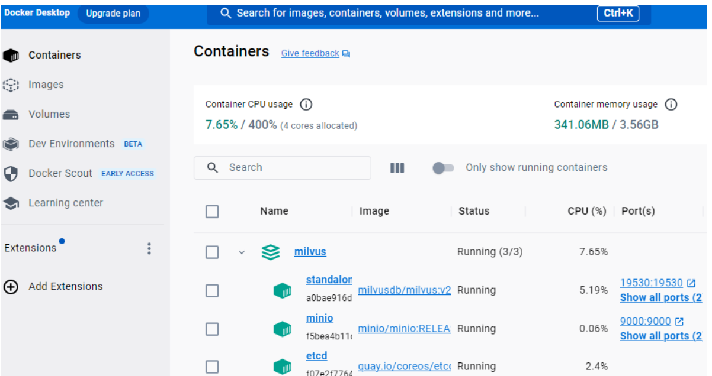Click the Learning center graduation cap icon
Viewport: 712px width, 376px height.
tap(11, 203)
